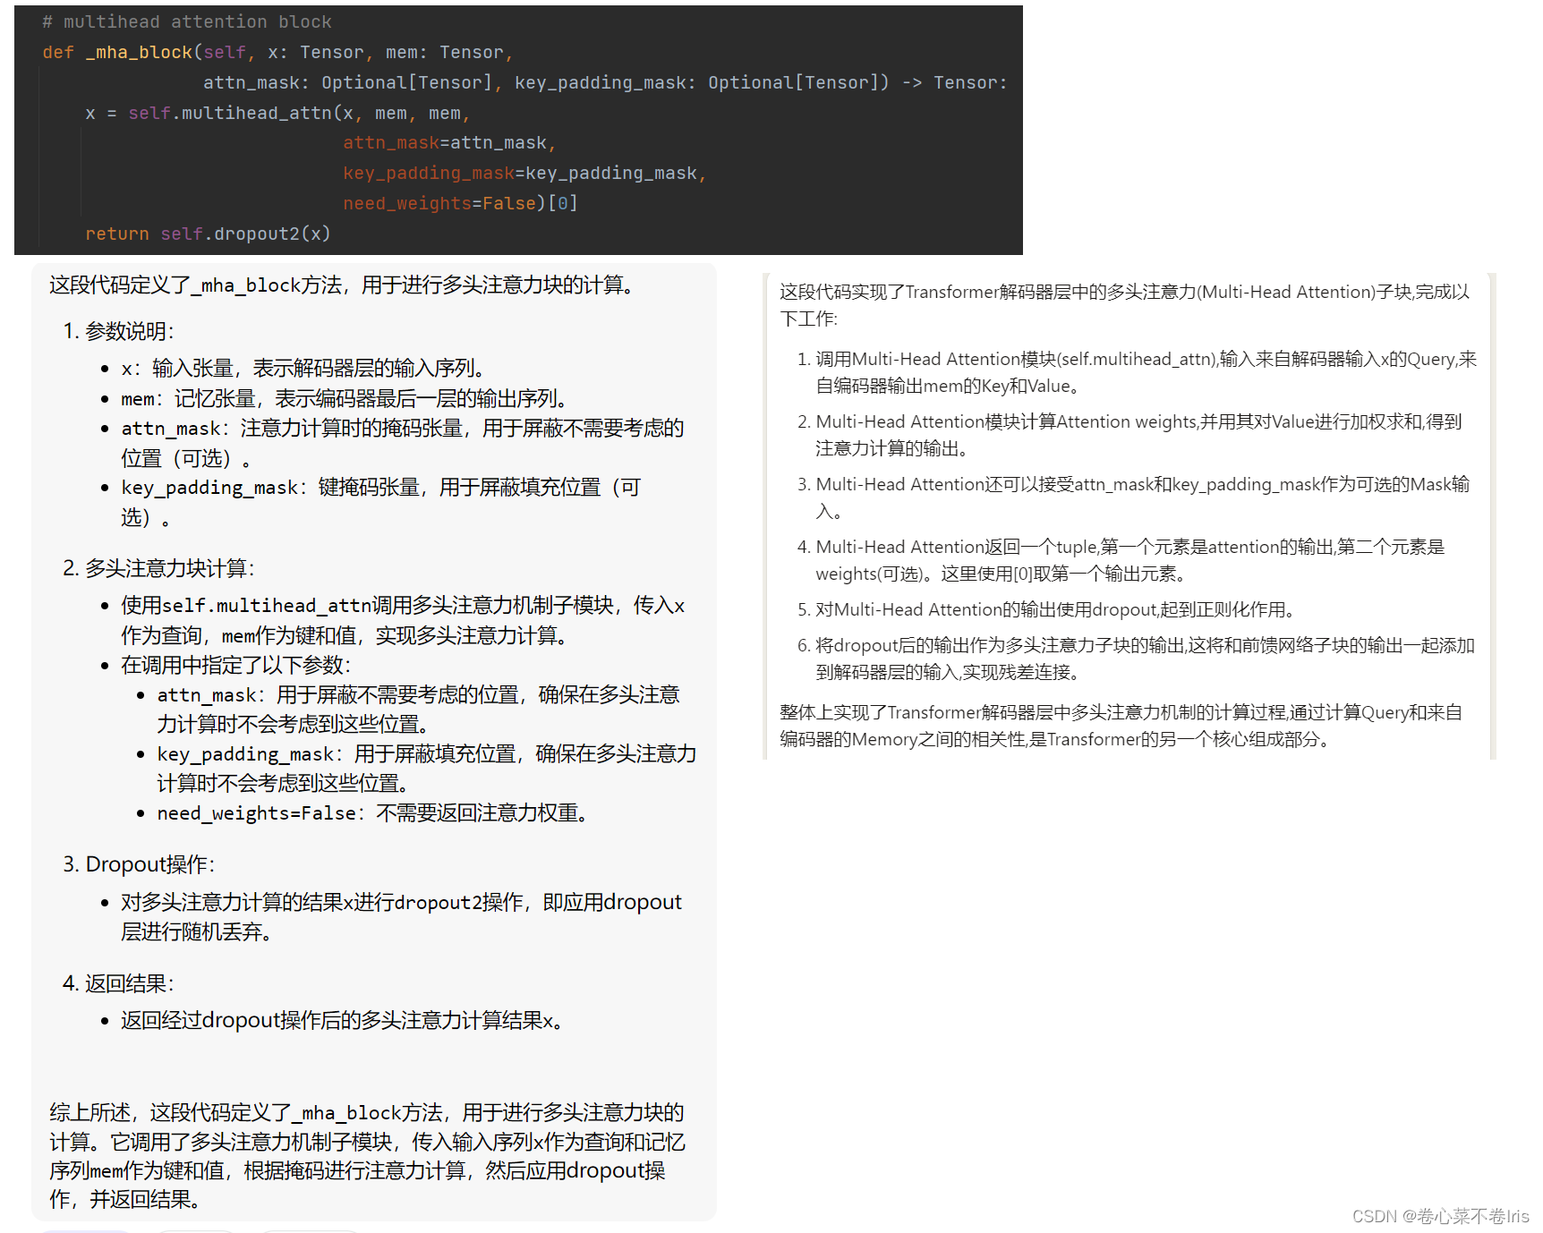Click the '3. Dropout操作:' heading
This screenshot has height=1233, width=1543.
[139, 864]
